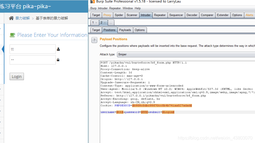Click the lock icon beside password field
The height and width of the screenshot is (143, 255).
(58, 60)
